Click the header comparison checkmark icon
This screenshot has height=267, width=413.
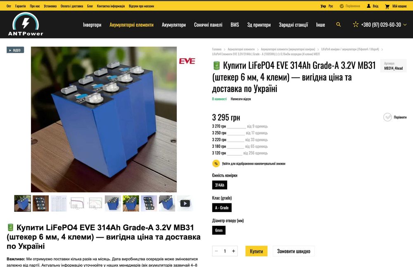[342, 6]
